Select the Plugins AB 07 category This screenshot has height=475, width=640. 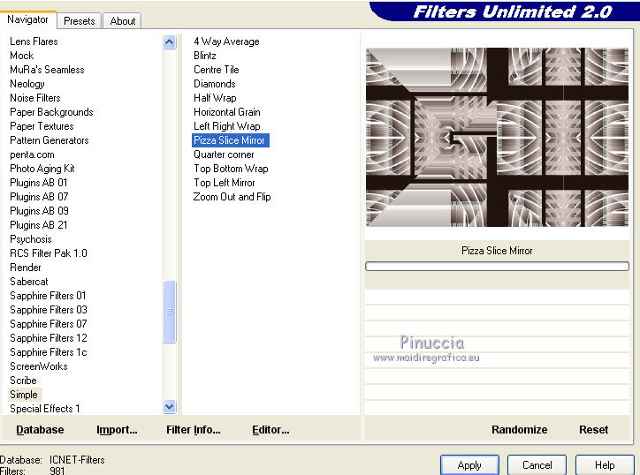tap(39, 197)
